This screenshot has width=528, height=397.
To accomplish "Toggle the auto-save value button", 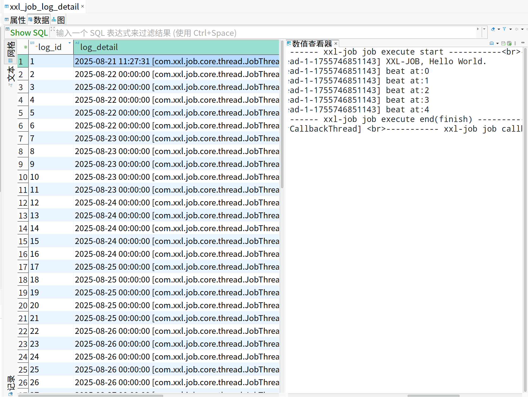I will (509, 43).
